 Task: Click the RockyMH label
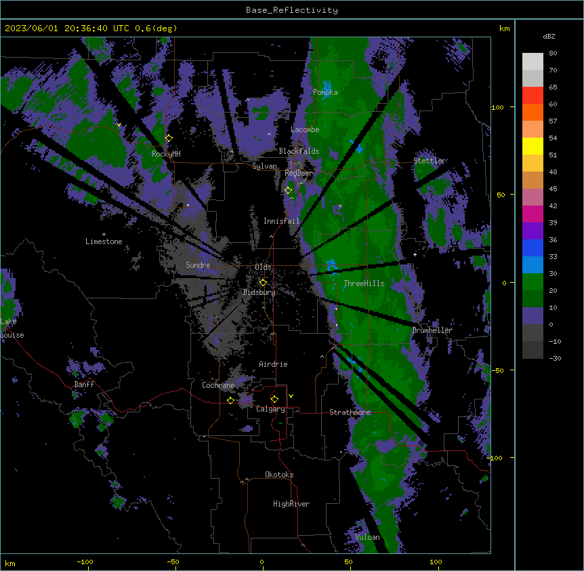point(166,154)
